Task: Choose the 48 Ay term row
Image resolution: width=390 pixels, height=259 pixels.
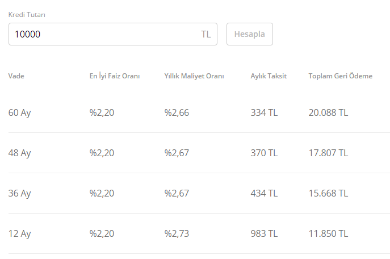Action: 19,153
